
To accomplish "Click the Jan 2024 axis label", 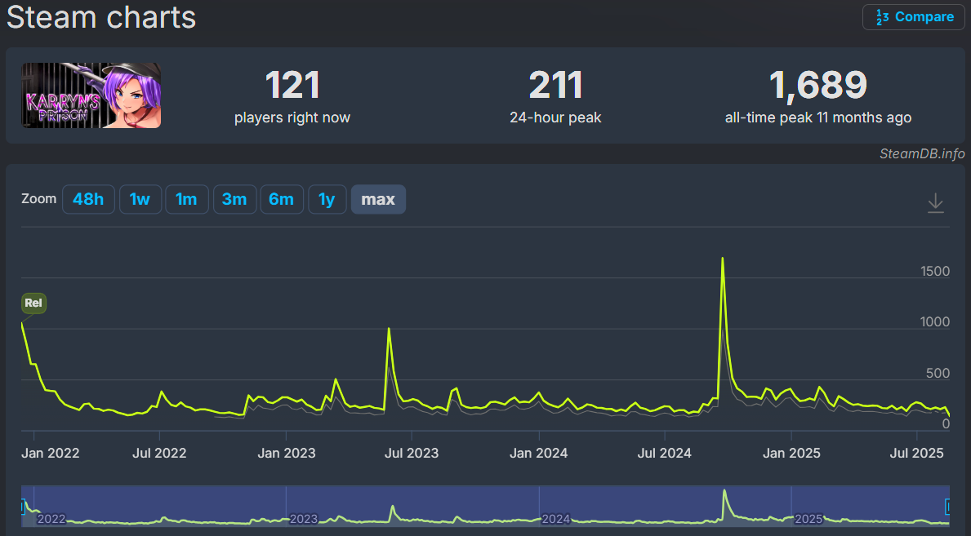I will [539, 453].
